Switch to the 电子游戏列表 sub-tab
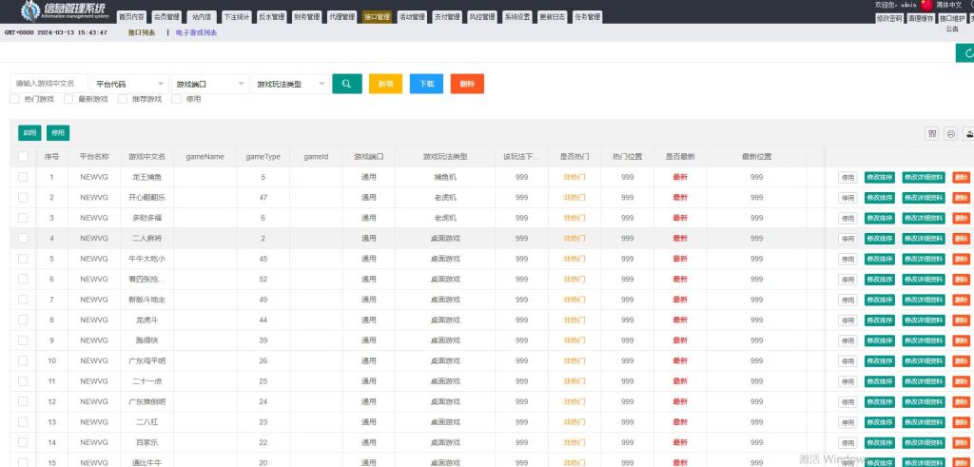Viewport: 974px width, 467px height. coord(196,32)
